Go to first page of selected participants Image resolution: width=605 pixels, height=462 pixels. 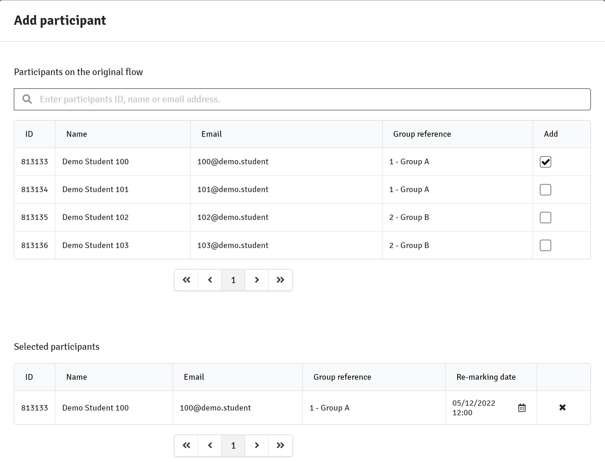click(186, 446)
